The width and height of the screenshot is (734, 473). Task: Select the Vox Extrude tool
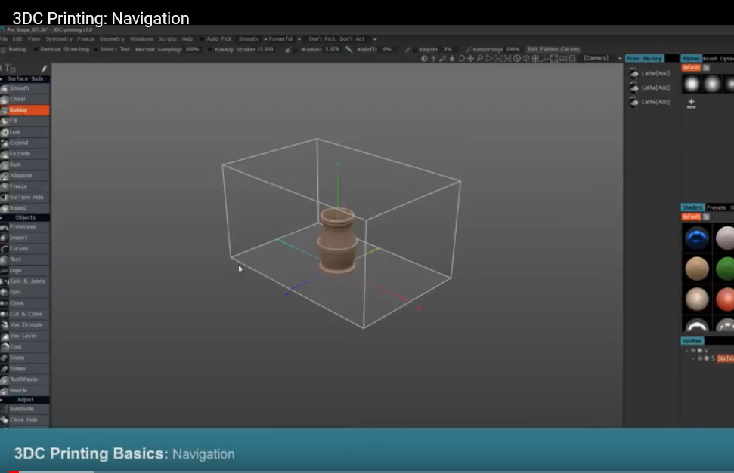(x=25, y=325)
